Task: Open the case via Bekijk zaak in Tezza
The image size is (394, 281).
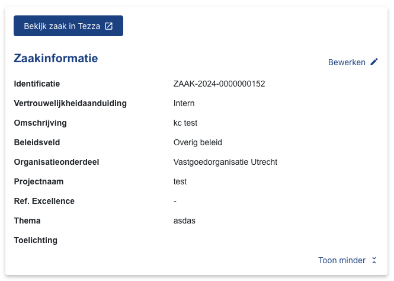Action: [68, 26]
